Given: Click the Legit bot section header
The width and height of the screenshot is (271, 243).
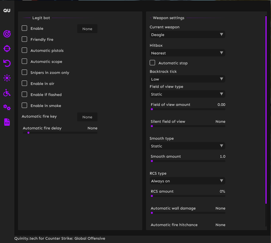Looking at the screenshot, I should click(x=41, y=18).
